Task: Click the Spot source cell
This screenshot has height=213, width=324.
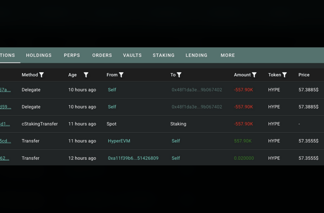Action: pyautogui.click(x=111, y=124)
